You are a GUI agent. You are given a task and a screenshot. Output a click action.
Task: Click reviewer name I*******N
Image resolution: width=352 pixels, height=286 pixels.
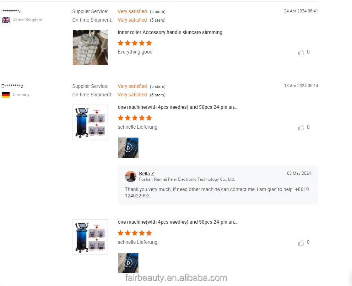(11, 11)
